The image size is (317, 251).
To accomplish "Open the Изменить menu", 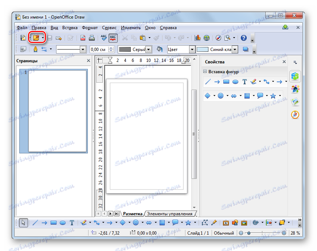I will 131,28.
